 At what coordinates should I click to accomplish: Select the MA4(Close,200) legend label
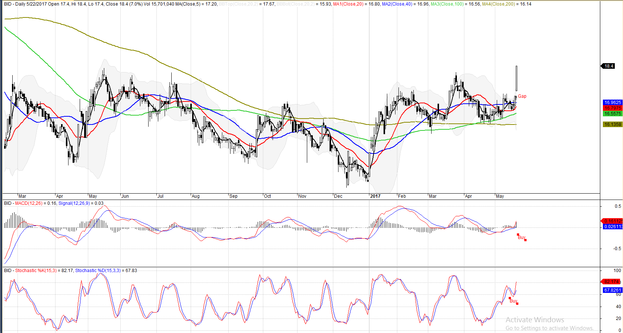pyautogui.click(x=499, y=4)
